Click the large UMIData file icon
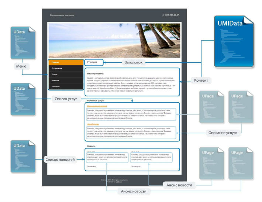Image resolution: width=262 pixels, height=202 pixels. tap(234, 41)
